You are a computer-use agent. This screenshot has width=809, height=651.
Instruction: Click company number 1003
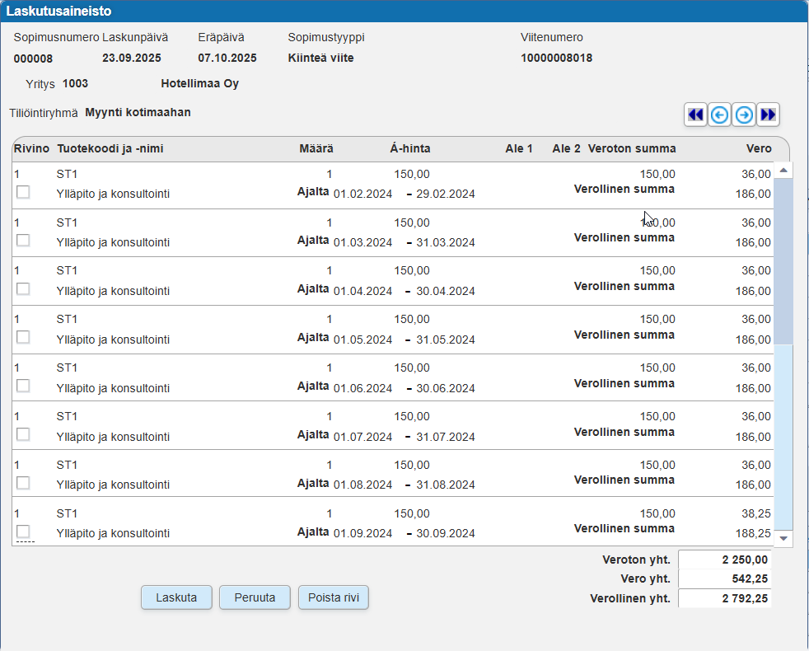75,83
